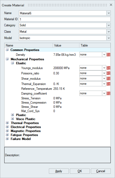Click the Apply button

(x=59, y=171)
